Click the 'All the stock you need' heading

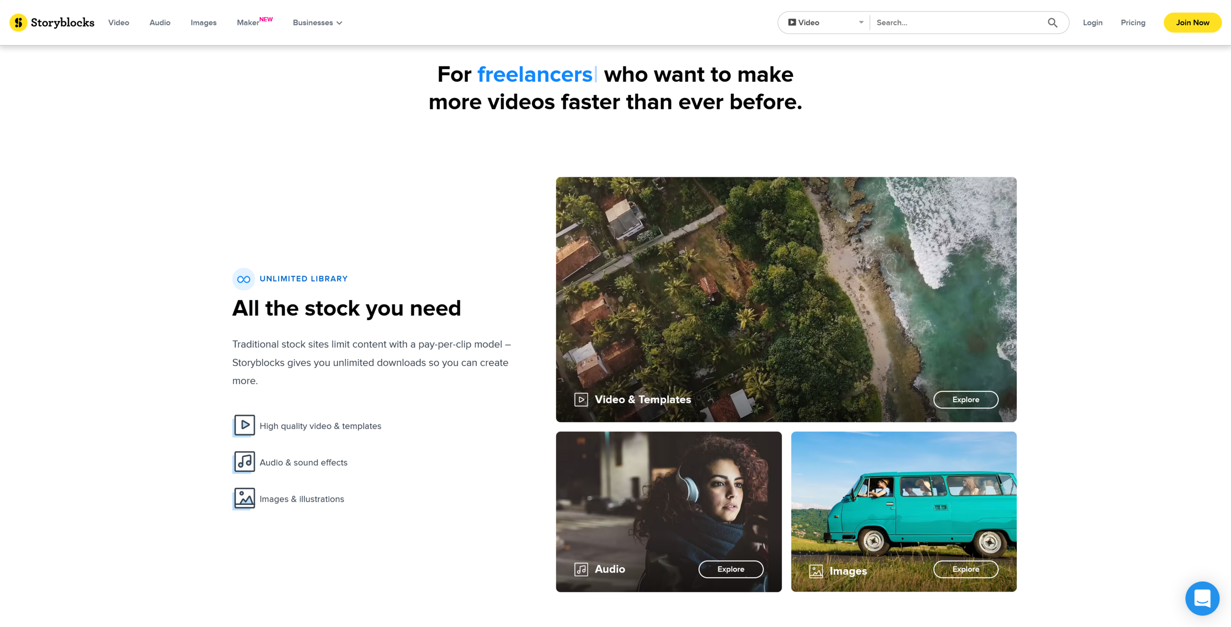tap(346, 309)
